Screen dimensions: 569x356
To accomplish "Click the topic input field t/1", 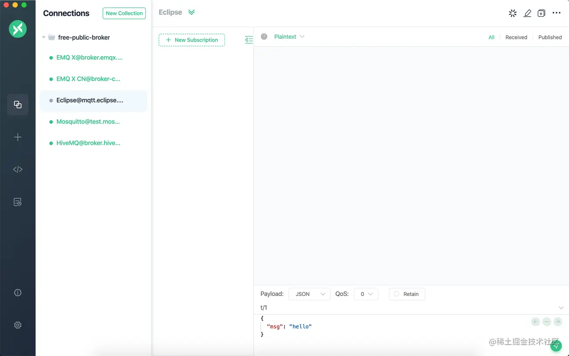I will tap(407, 308).
